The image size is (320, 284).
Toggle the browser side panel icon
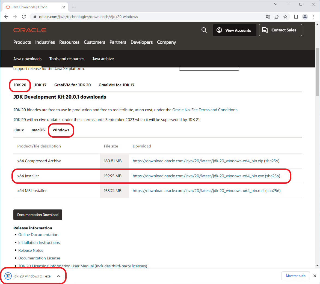(x=296, y=17)
